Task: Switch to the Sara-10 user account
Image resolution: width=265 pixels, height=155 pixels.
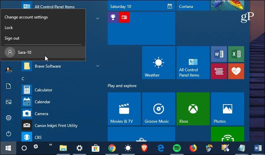Action: [43, 52]
